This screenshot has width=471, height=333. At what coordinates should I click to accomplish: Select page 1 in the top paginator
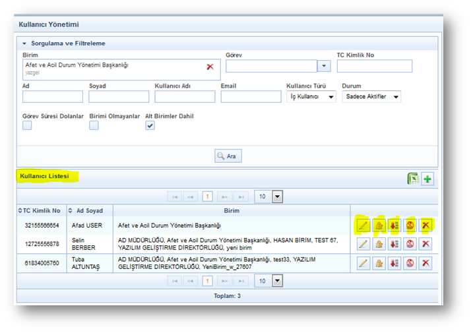click(206, 197)
